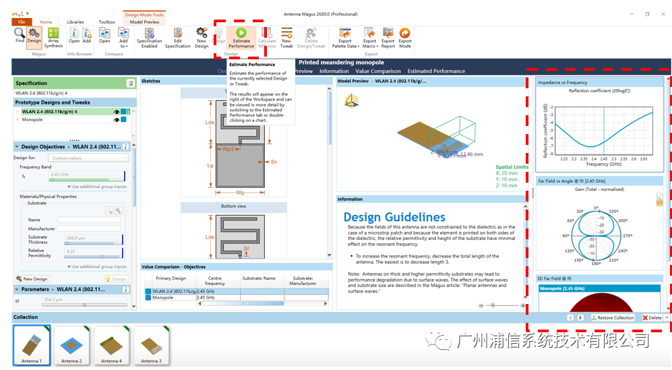Adjust the Substrate Thickness slider

[93, 243]
